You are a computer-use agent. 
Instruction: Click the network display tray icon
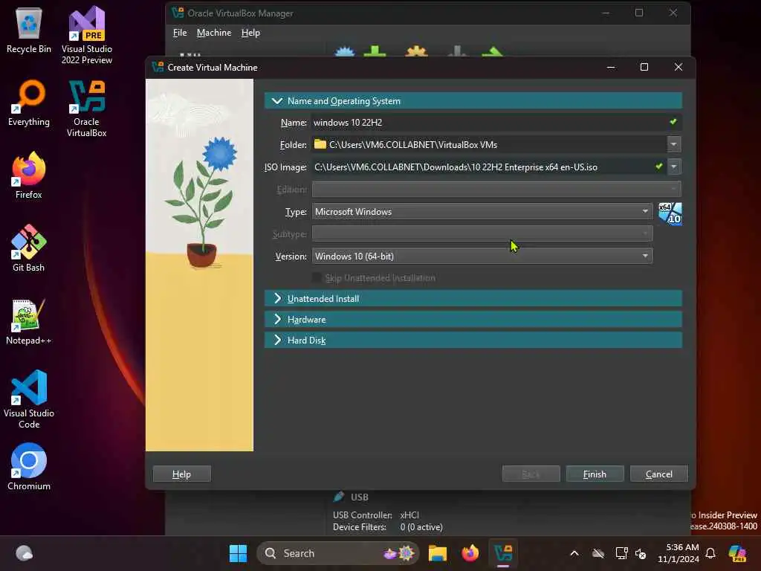pos(621,553)
